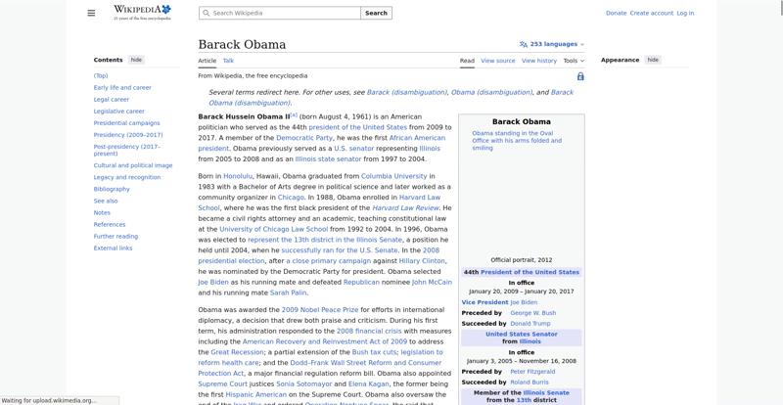Switch to the Talk tab
Screen dimensions: 783x405
point(228,61)
